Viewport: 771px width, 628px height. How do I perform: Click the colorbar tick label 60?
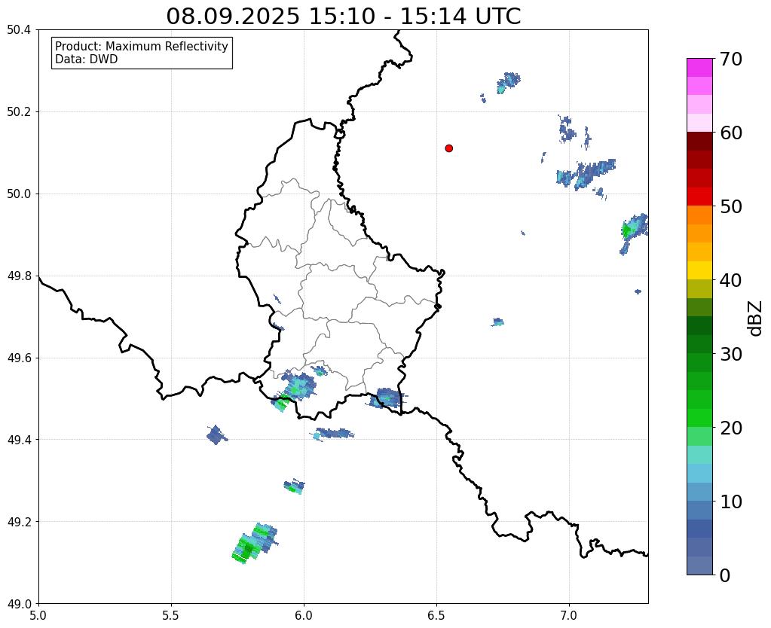pos(731,133)
